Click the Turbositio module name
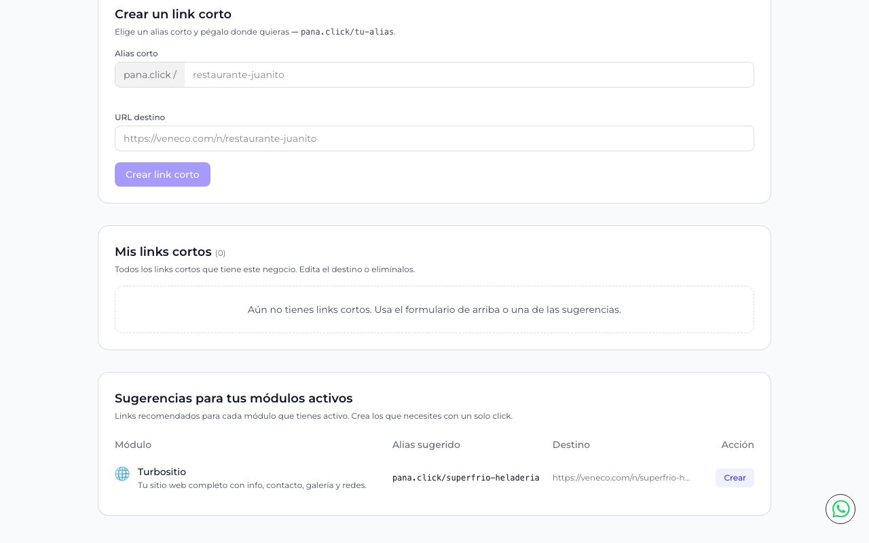The width and height of the screenshot is (869, 543). (x=162, y=472)
